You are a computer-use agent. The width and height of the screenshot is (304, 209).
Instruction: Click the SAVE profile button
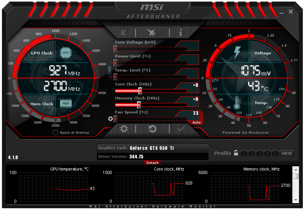click(x=287, y=153)
